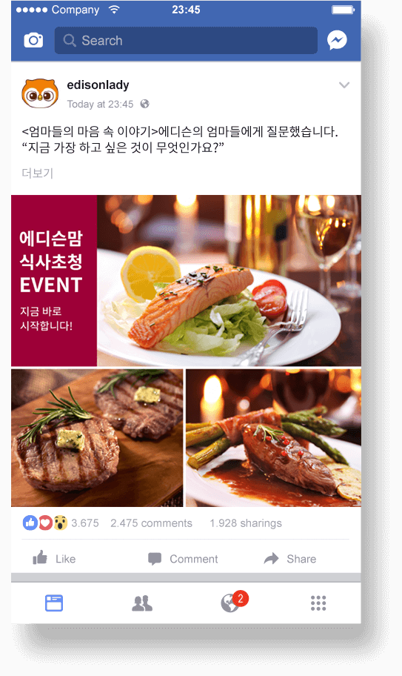Image resolution: width=402 pixels, height=676 pixels.
Task: Tap the Comment button
Action: coord(183,559)
